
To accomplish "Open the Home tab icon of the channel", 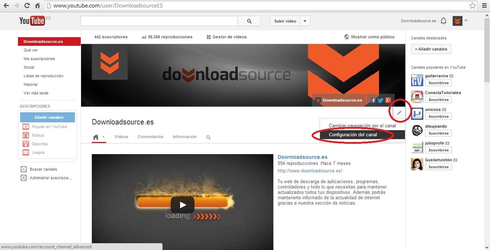I will pos(96,137).
